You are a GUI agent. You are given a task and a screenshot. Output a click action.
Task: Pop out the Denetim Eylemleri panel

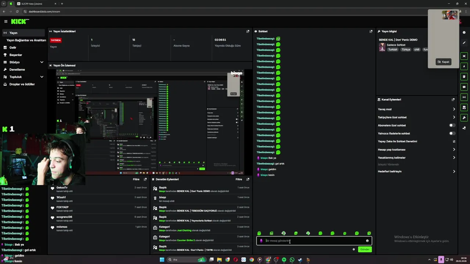[248, 179]
